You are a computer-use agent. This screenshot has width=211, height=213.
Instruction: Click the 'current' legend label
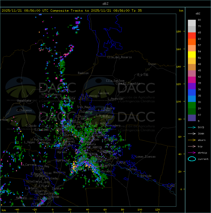point(203,159)
